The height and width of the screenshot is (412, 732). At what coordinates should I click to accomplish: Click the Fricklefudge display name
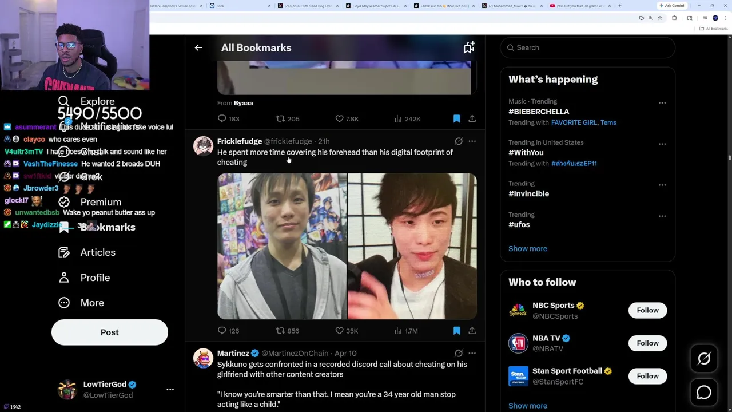tap(240, 141)
